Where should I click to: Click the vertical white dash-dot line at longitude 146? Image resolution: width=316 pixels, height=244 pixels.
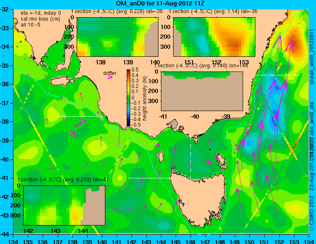(190, 155)
